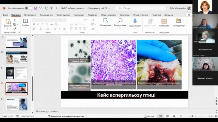Image resolution: width=218 pixels, height=122 pixels.
Task: Toggle the AutoSave (Автозбереження) switch
Action: click(x=28, y=8)
